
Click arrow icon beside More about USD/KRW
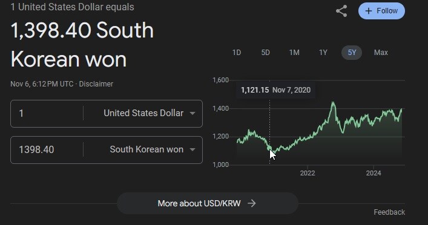252,203
